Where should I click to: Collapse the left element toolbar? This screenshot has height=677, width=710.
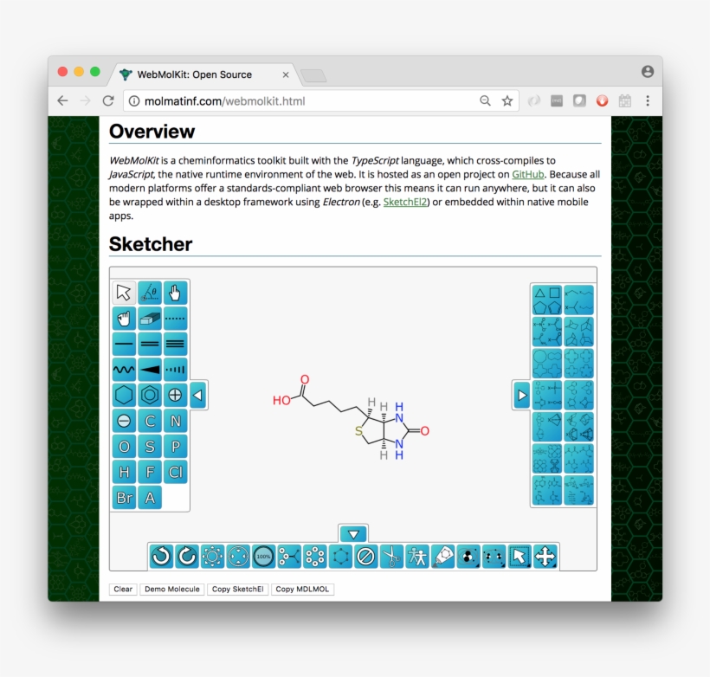196,395
